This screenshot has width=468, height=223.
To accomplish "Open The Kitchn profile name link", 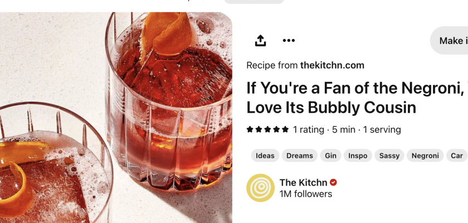I will tap(303, 182).
